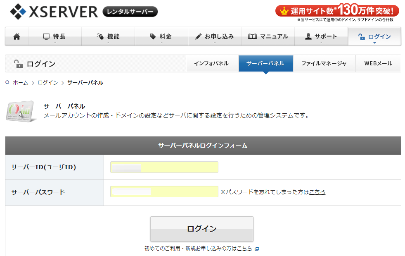Expand the 機能 navigation menu
The height and width of the screenshot is (256, 405).
[x=108, y=36]
